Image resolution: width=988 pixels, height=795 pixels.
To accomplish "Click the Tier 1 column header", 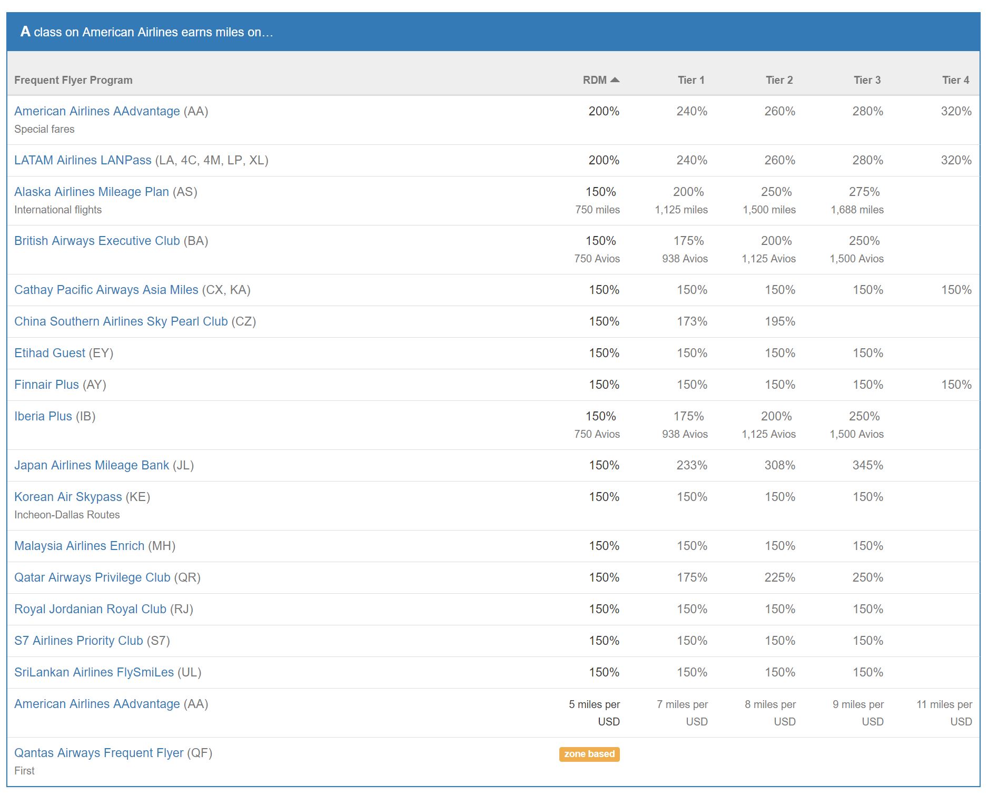I will 691,80.
